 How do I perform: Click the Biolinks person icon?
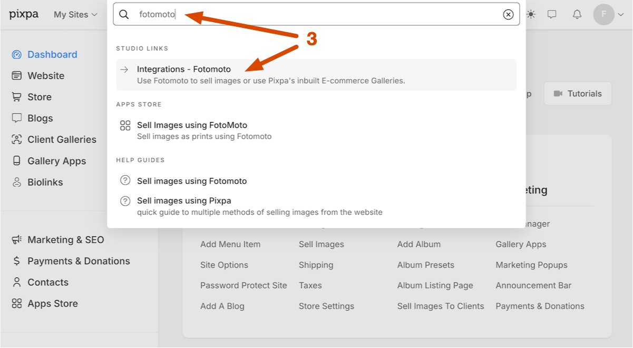click(17, 182)
